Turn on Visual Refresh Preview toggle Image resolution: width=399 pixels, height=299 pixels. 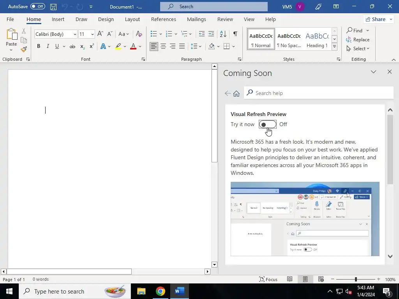coord(267,124)
